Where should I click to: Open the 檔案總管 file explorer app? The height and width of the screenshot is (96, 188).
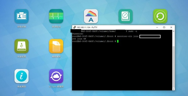tap(56, 46)
